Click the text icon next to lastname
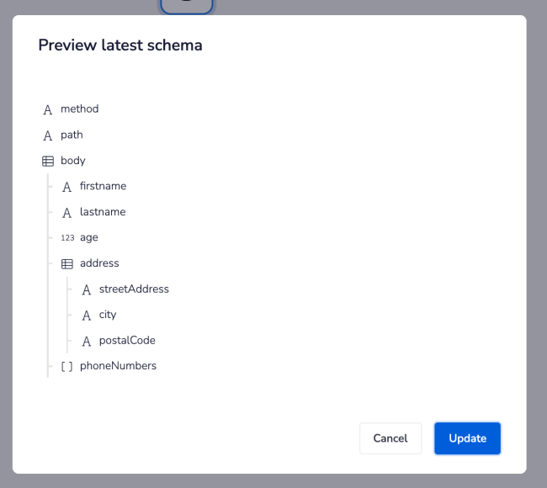Screen dimensions: 547x488 [x=67, y=213]
